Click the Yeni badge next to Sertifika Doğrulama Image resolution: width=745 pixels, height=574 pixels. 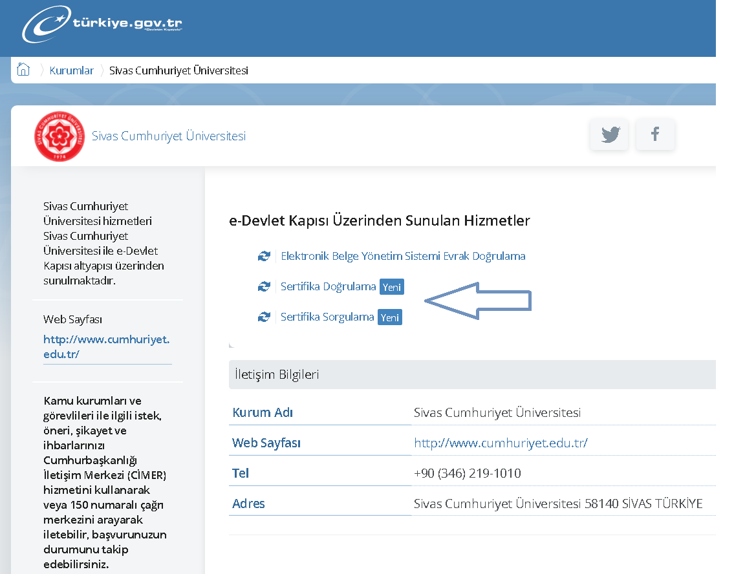(x=392, y=287)
